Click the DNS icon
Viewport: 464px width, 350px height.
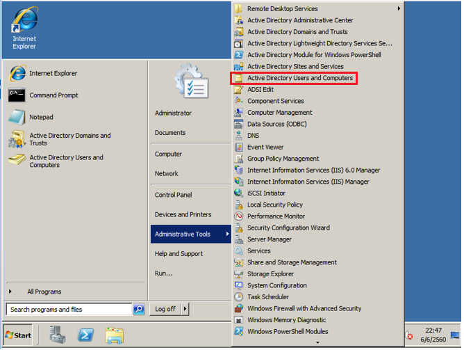coord(238,136)
